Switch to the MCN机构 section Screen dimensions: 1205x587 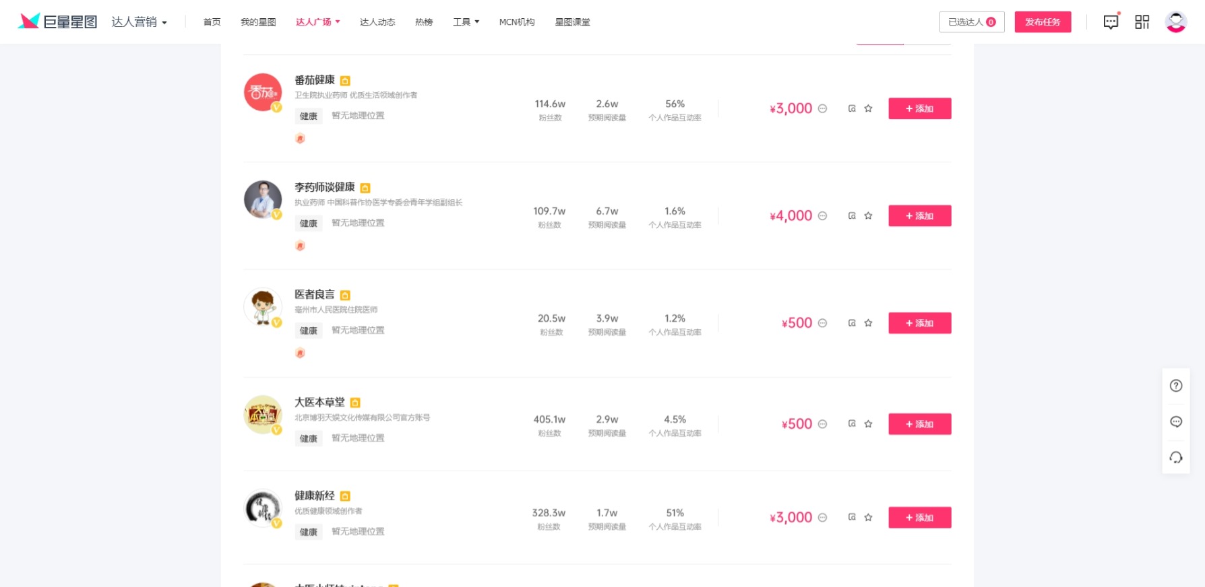coord(516,22)
